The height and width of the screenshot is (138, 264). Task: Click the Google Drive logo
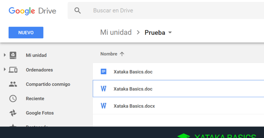32,11
